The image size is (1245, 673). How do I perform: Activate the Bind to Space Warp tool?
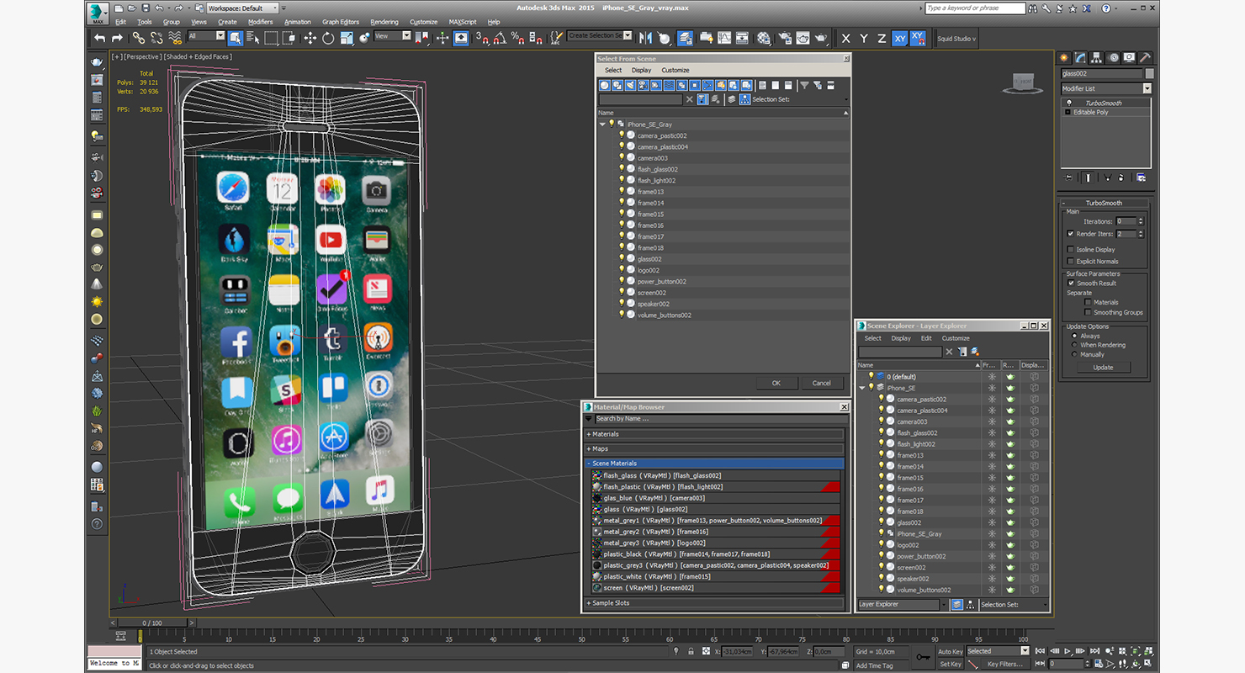(x=175, y=38)
